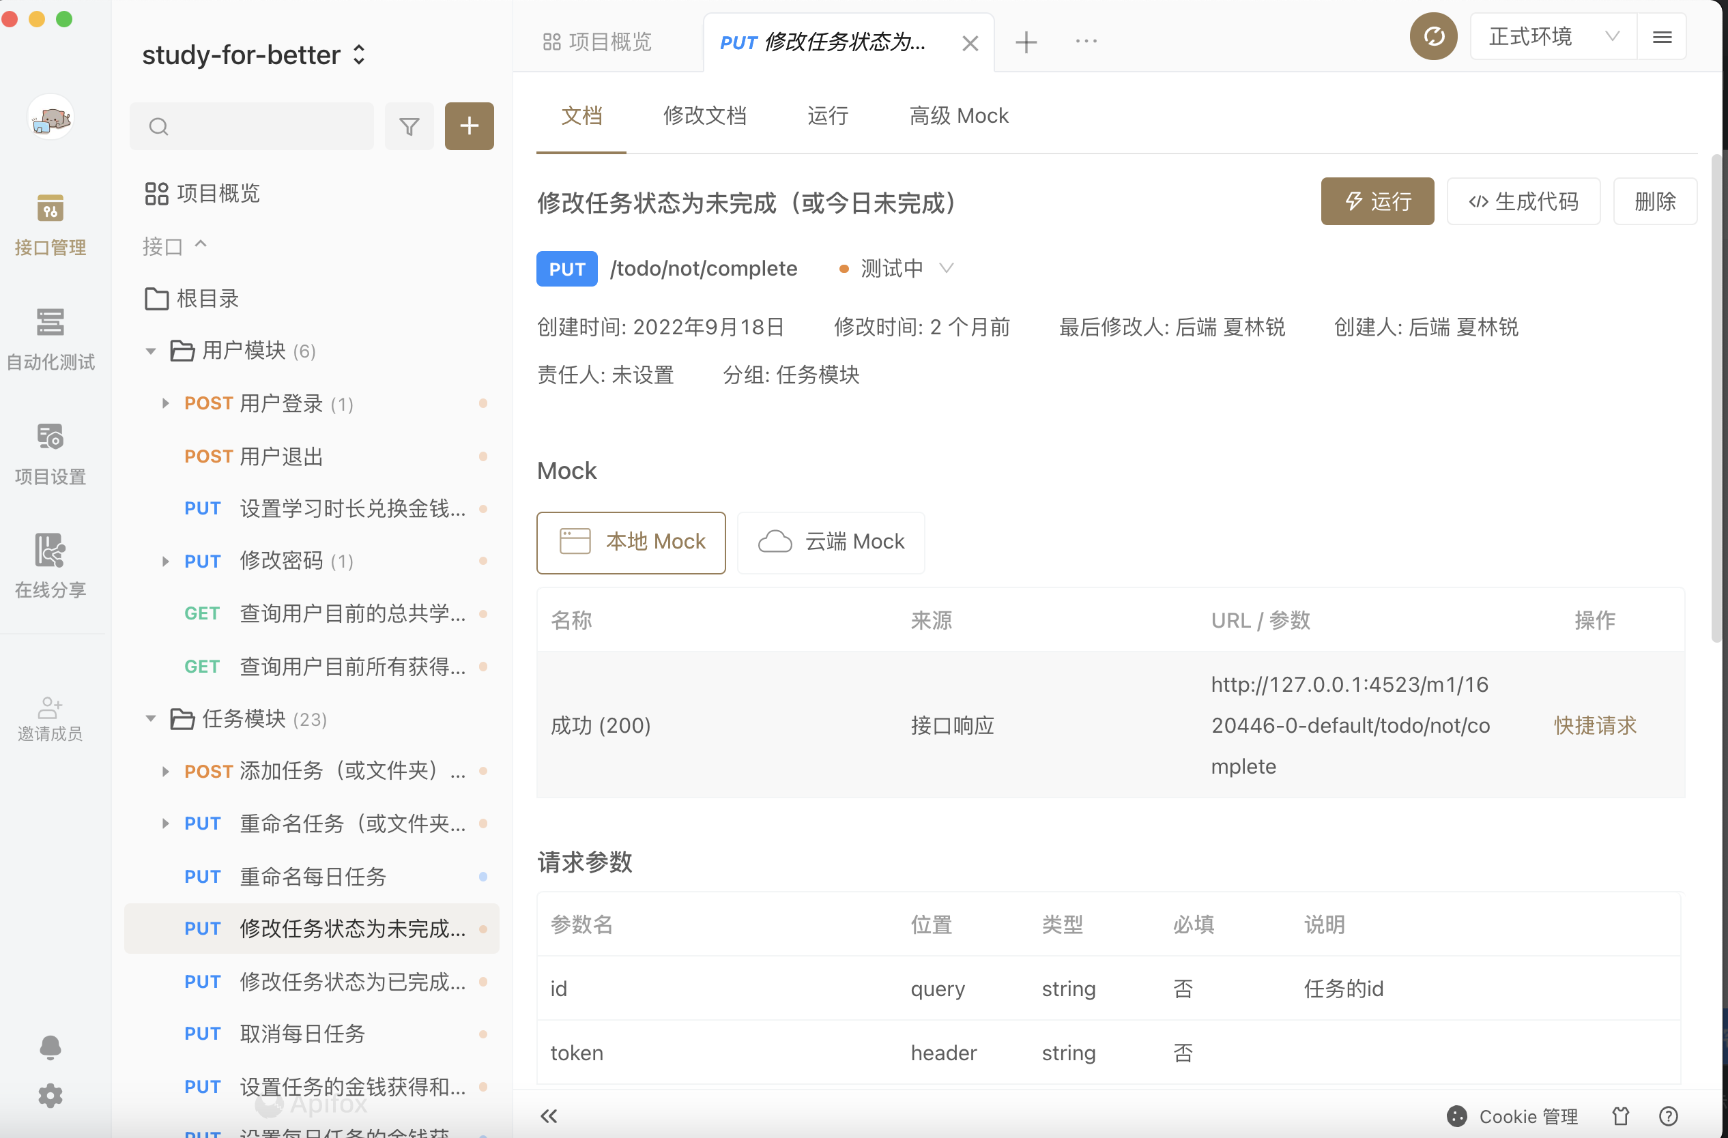The width and height of the screenshot is (1728, 1138).
Task: Click the PUT method badge
Action: [567, 269]
